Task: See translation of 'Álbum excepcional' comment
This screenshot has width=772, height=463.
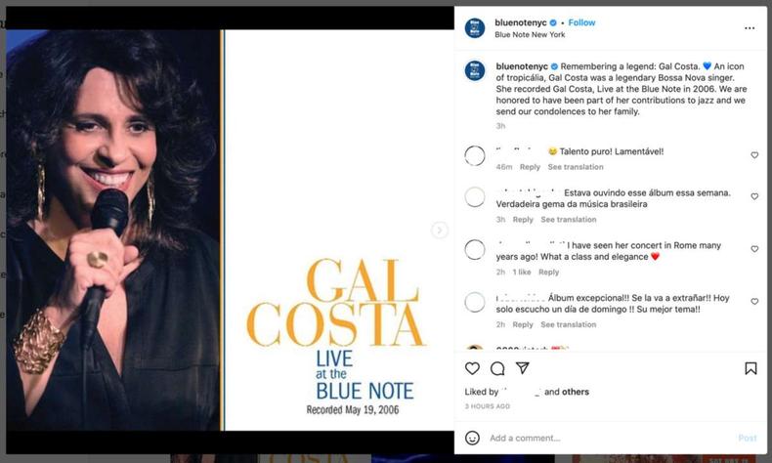Action: (x=568, y=324)
